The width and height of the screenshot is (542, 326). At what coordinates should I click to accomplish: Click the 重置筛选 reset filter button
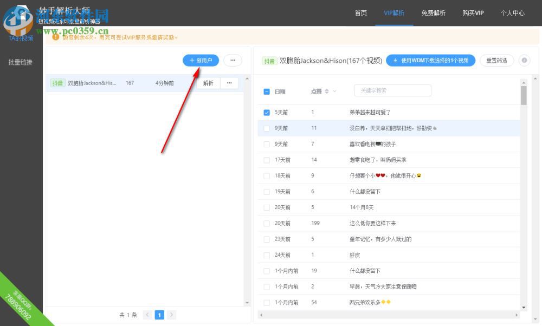point(496,60)
